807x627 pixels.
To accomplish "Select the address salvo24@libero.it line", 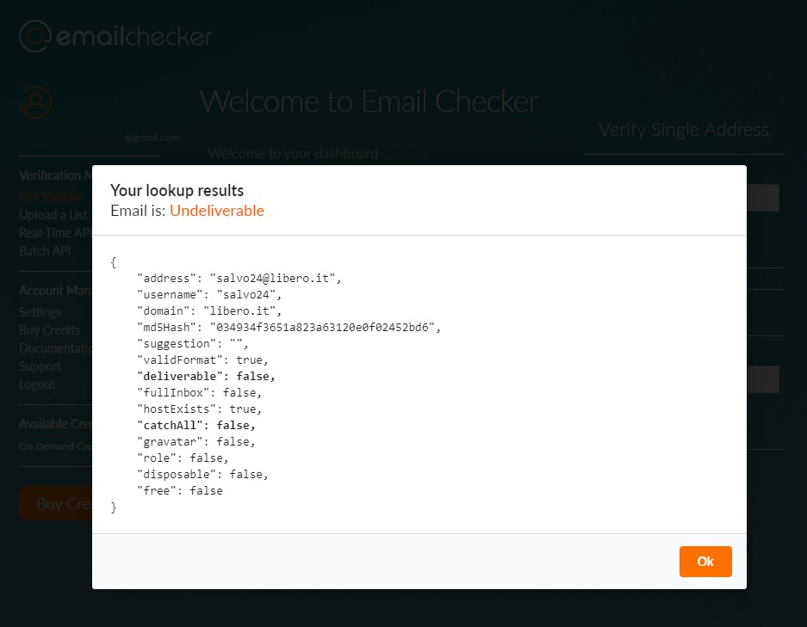I will click(239, 279).
